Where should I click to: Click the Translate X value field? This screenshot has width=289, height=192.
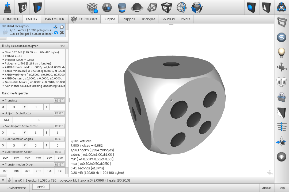tap(14, 107)
